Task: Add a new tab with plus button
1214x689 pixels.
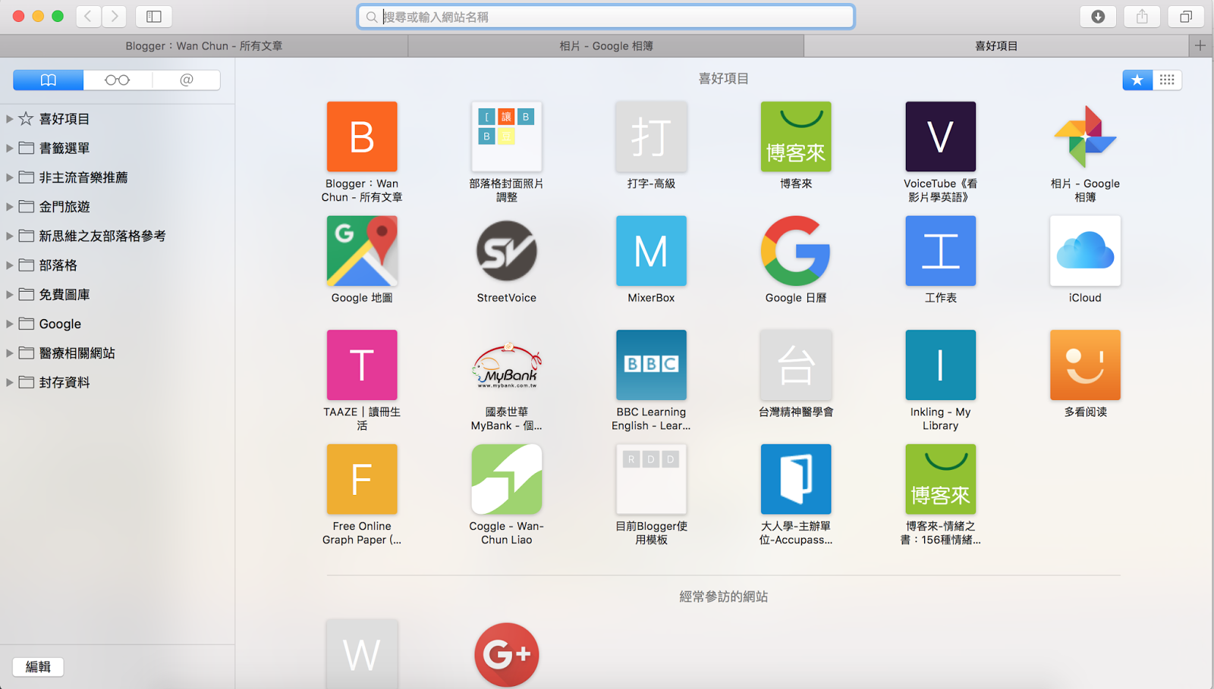Action: click(1200, 45)
